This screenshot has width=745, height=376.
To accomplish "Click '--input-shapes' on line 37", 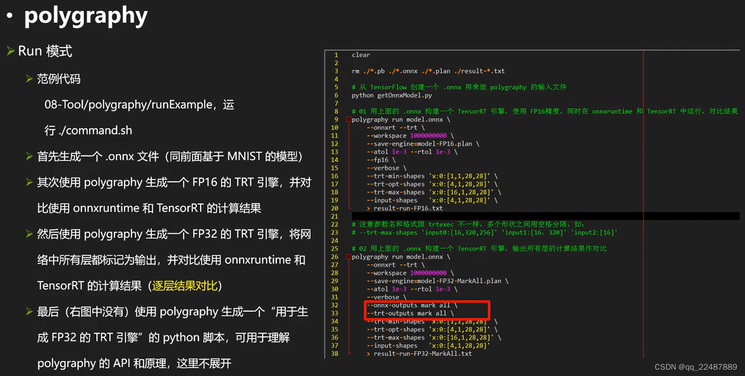I will tap(428, 346).
